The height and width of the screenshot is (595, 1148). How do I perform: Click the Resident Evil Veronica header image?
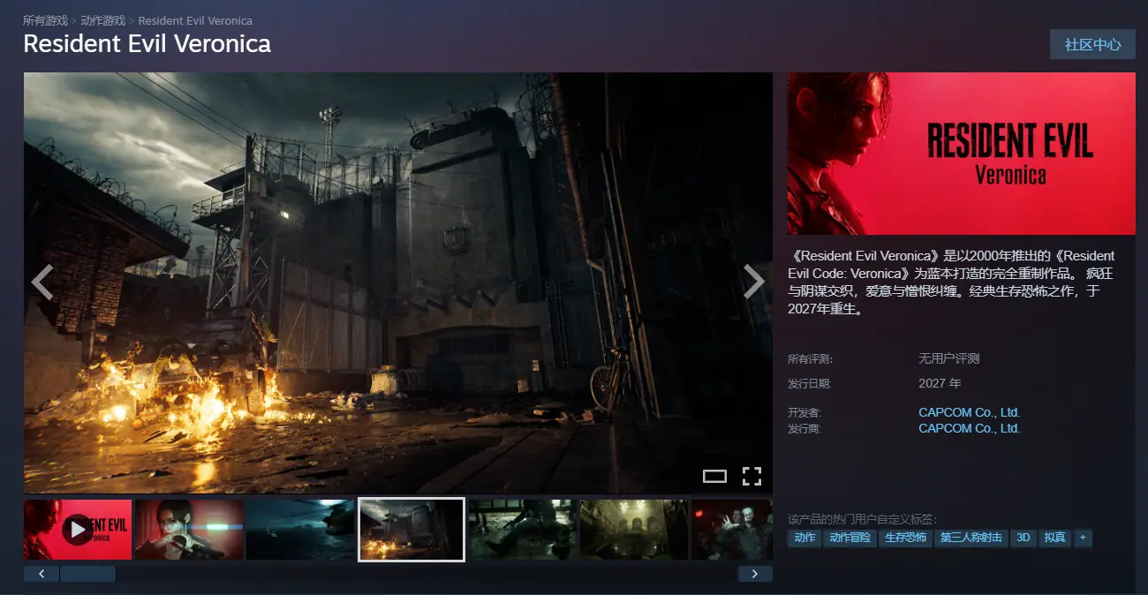[962, 154]
